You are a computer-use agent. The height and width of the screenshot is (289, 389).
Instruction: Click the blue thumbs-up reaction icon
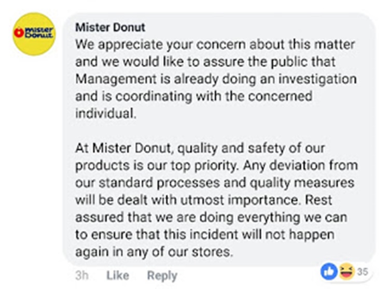pos(329,272)
